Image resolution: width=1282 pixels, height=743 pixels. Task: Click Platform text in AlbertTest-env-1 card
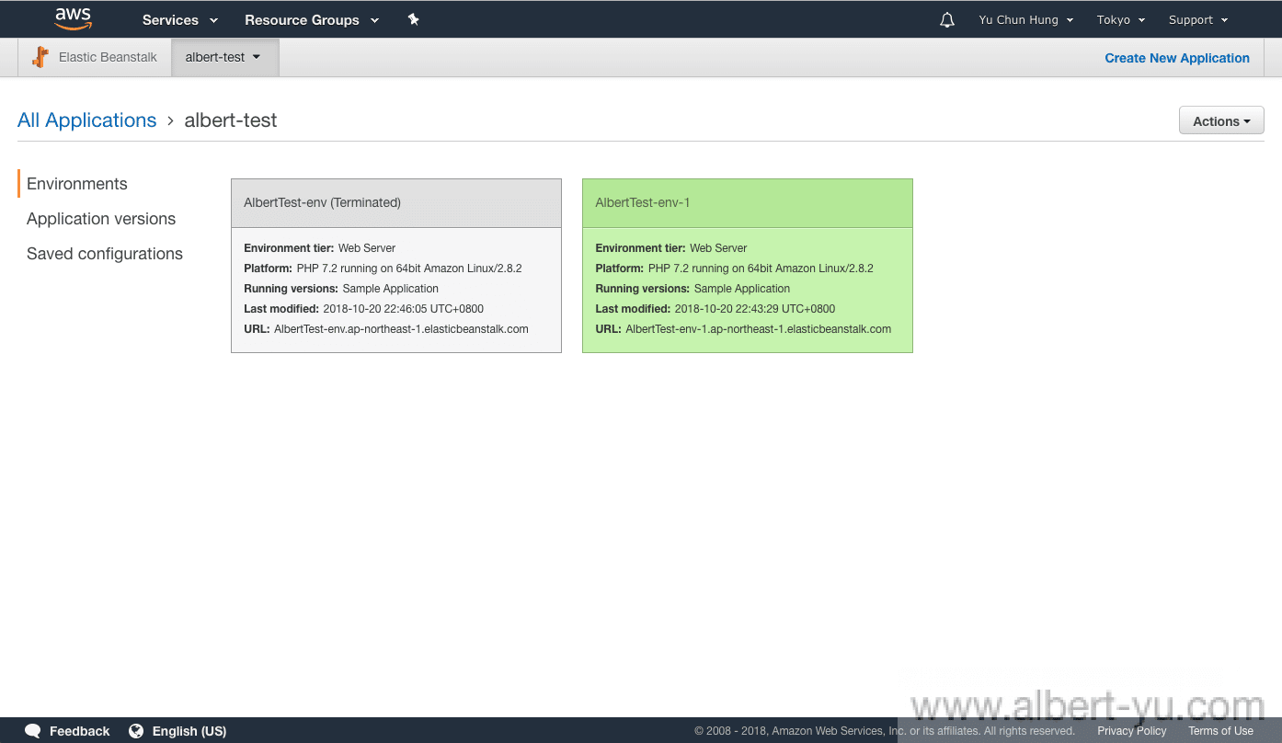click(734, 269)
